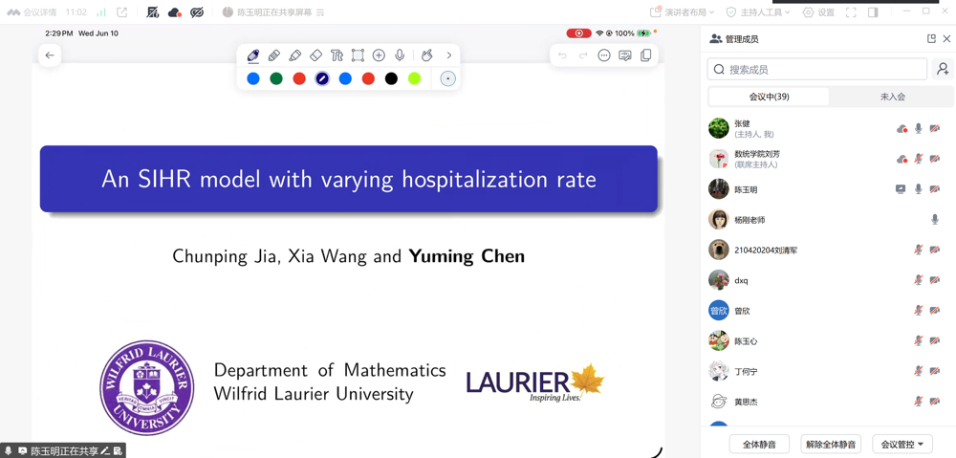Open the 主持人工具 dropdown menu

tap(758, 12)
